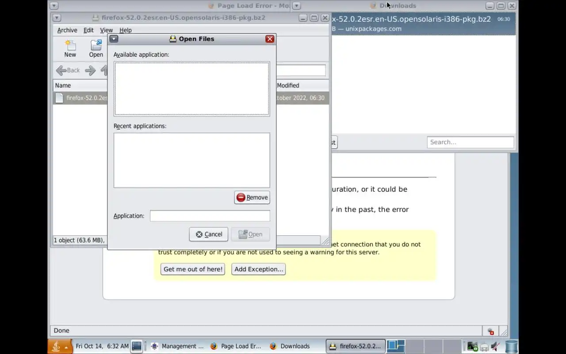Click the 'Add Exception...' button

point(259,269)
